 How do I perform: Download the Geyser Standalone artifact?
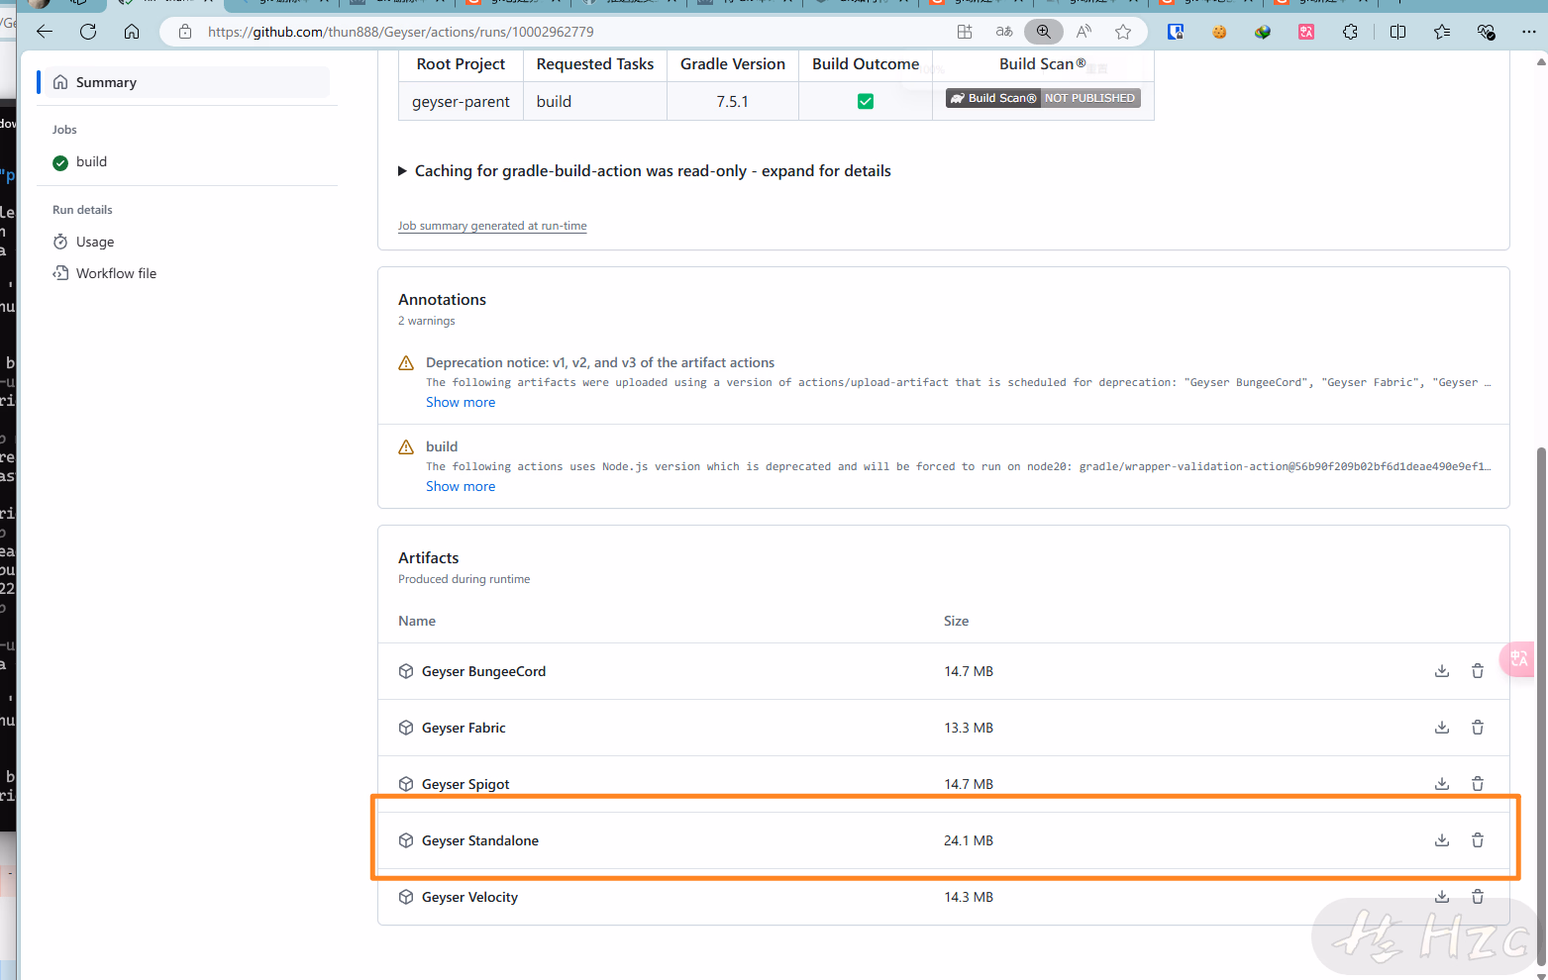click(x=1442, y=840)
